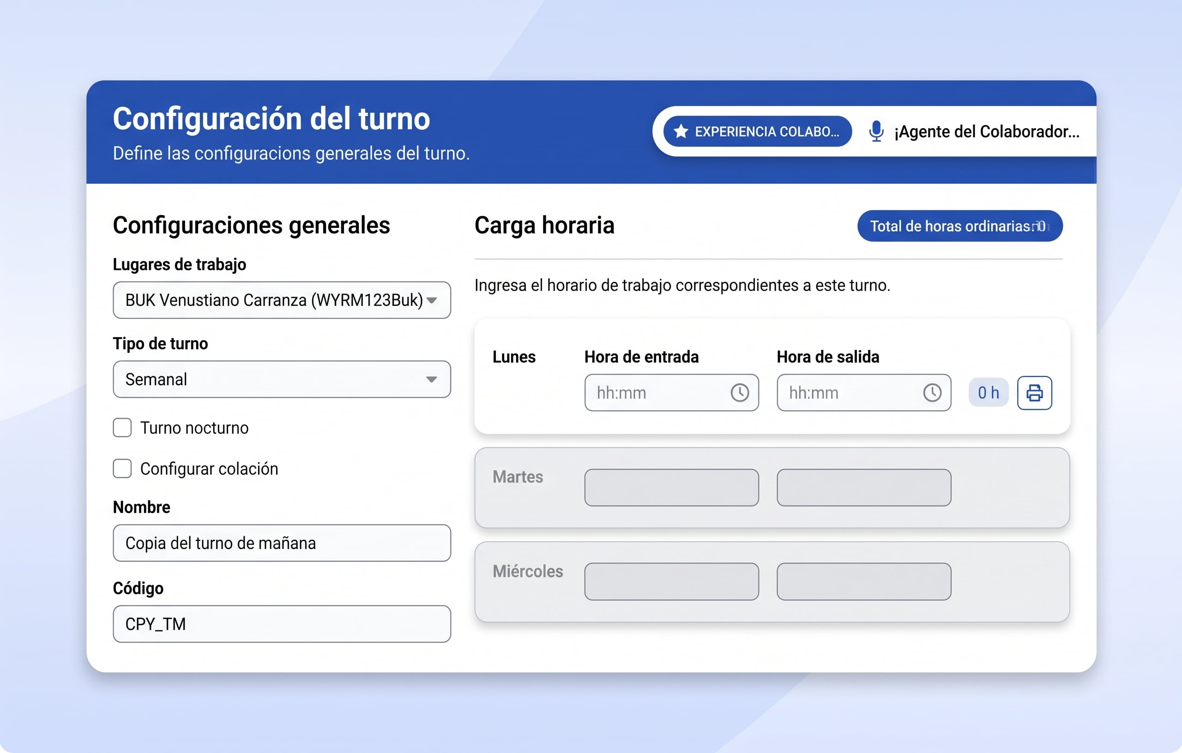Image resolution: width=1182 pixels, height=753 pixels.
Task: Click the Define las configuracions generales subtitle
Action: (291, 154)
